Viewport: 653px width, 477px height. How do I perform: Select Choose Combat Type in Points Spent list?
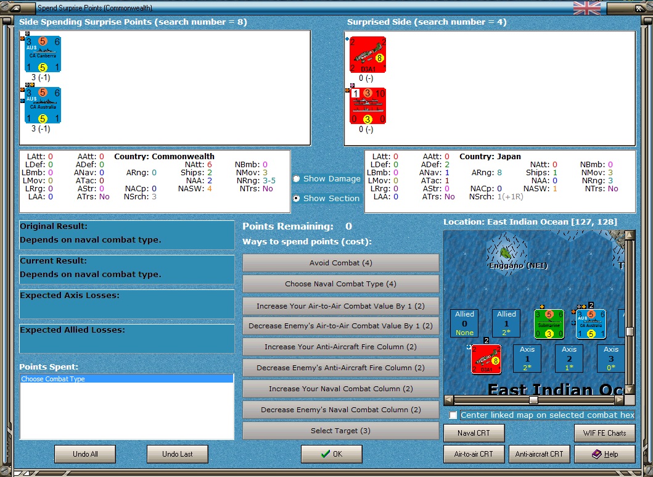[x=126, y=379]
